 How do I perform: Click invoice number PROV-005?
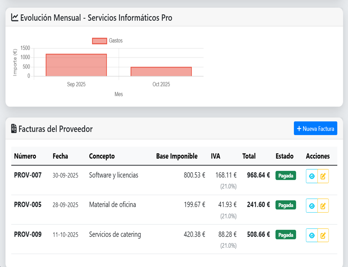pos(28,205)
